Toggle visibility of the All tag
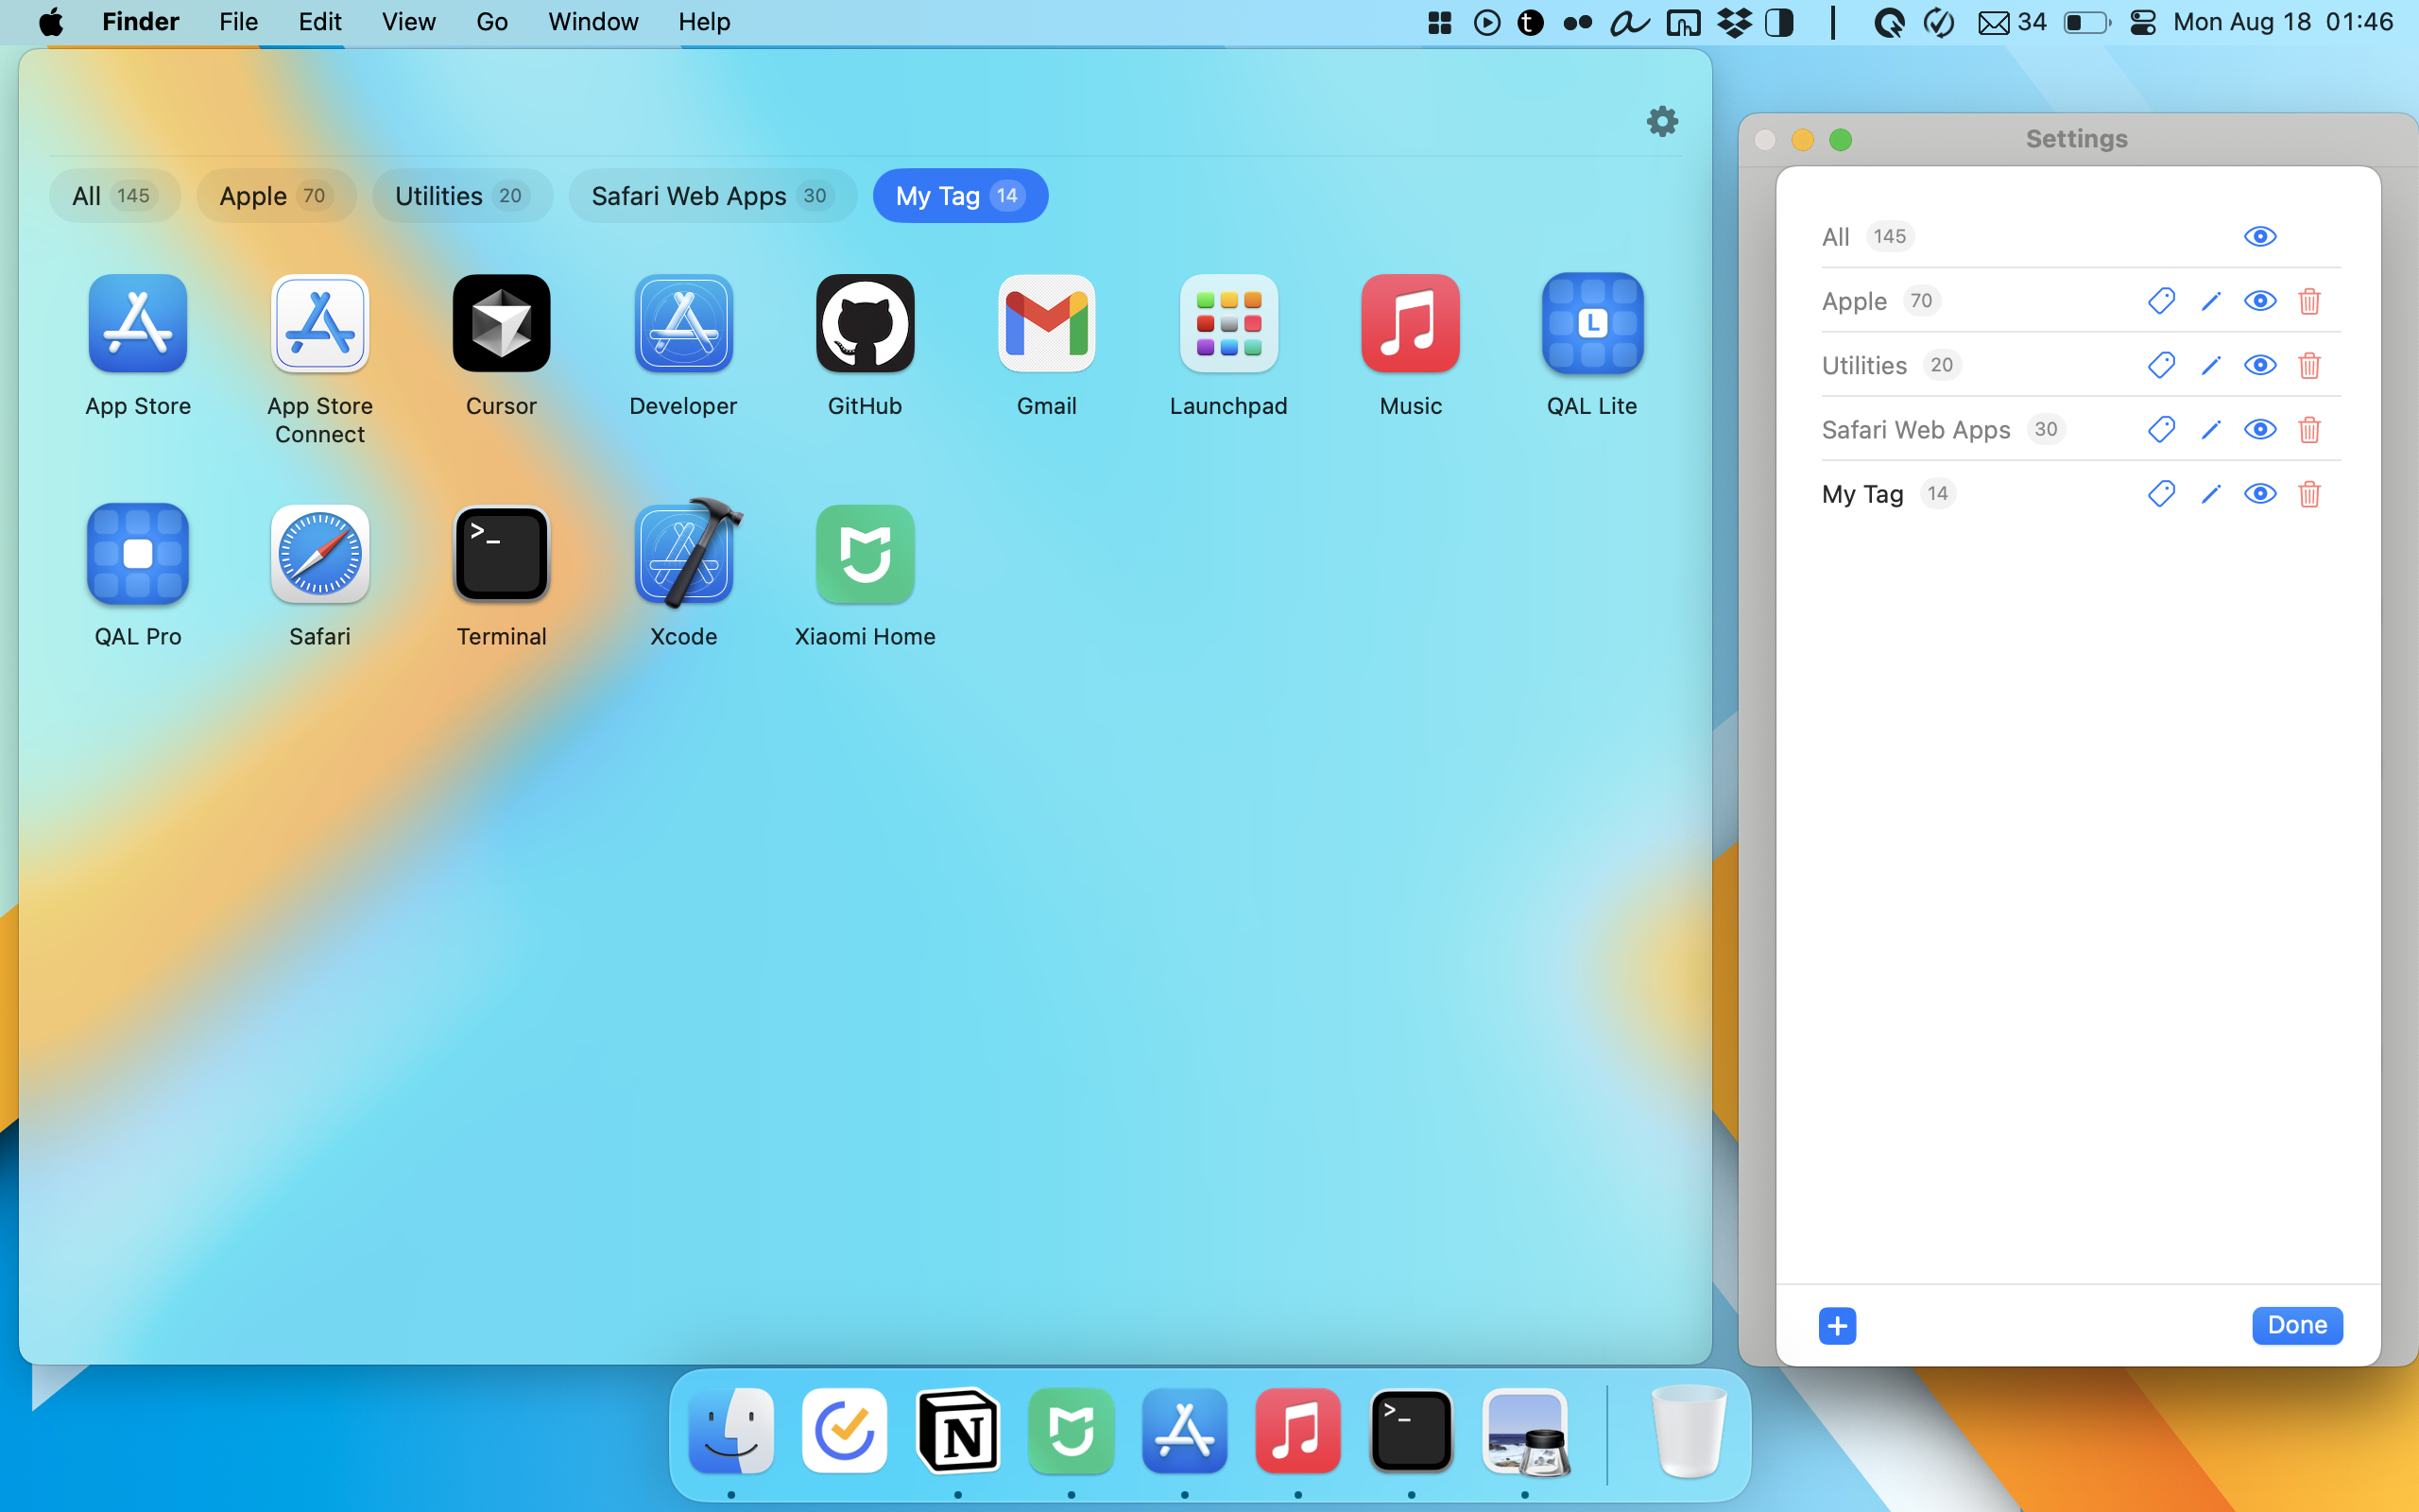2419x1512 pixels. point(2259,237)
